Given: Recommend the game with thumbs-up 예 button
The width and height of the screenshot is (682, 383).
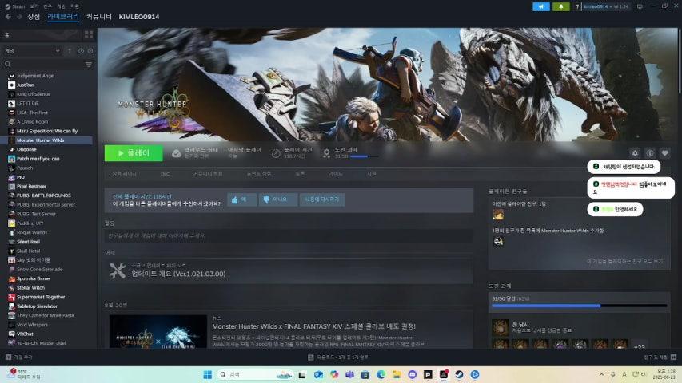Looking at the screenshot, I should 241,199.
